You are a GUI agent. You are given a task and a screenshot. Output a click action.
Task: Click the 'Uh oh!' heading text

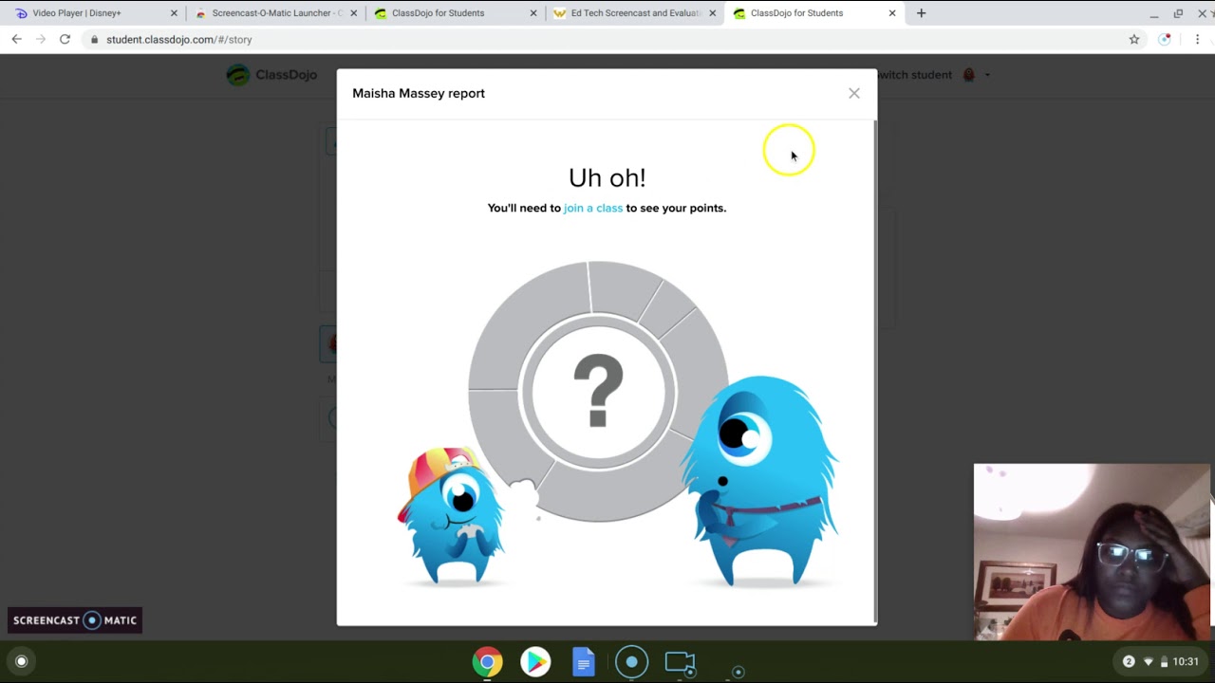point(607,177)
